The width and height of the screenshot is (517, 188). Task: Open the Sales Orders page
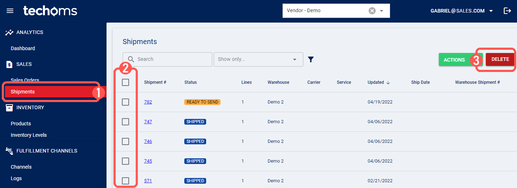[25, 80]
